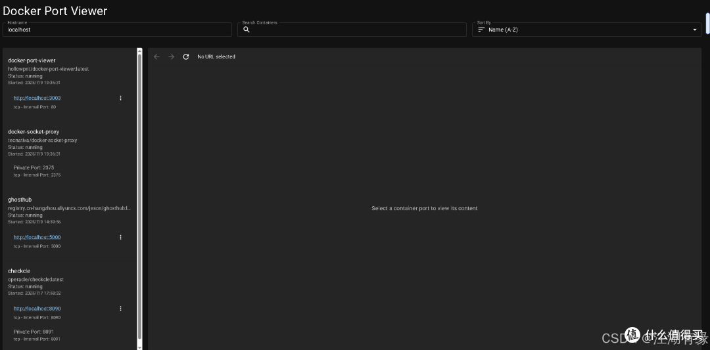Click Private Port: 8091 text
The image size is (710, 350).
point(34,332)
